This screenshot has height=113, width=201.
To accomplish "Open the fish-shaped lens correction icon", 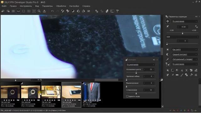I will (x=177, y=75).
